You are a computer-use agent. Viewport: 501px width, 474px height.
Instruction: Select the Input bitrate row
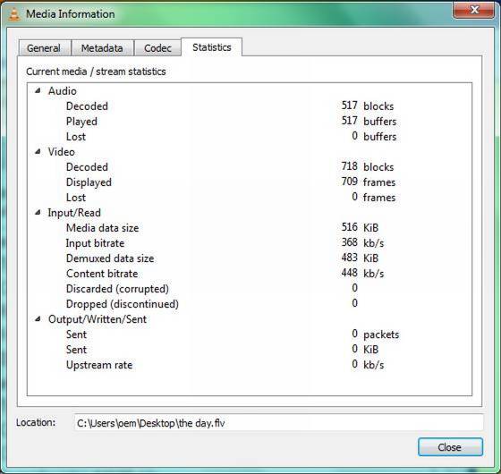point(250,243)
